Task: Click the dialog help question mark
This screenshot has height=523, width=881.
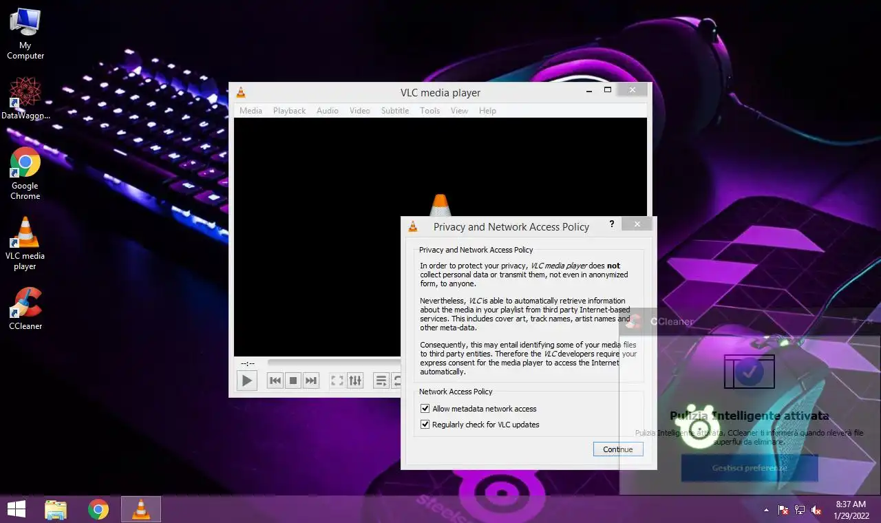Action: pyautogui.click(x=612, y=224)
